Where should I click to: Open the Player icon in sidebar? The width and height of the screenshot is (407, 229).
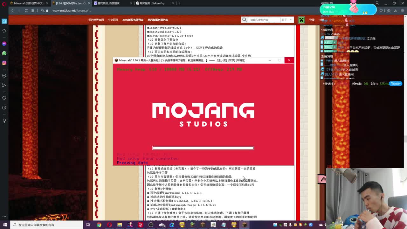(4, 76)
